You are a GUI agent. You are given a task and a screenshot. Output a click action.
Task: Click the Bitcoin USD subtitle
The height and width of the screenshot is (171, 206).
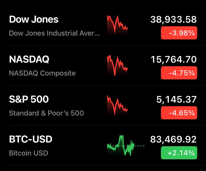pos(28,153)
